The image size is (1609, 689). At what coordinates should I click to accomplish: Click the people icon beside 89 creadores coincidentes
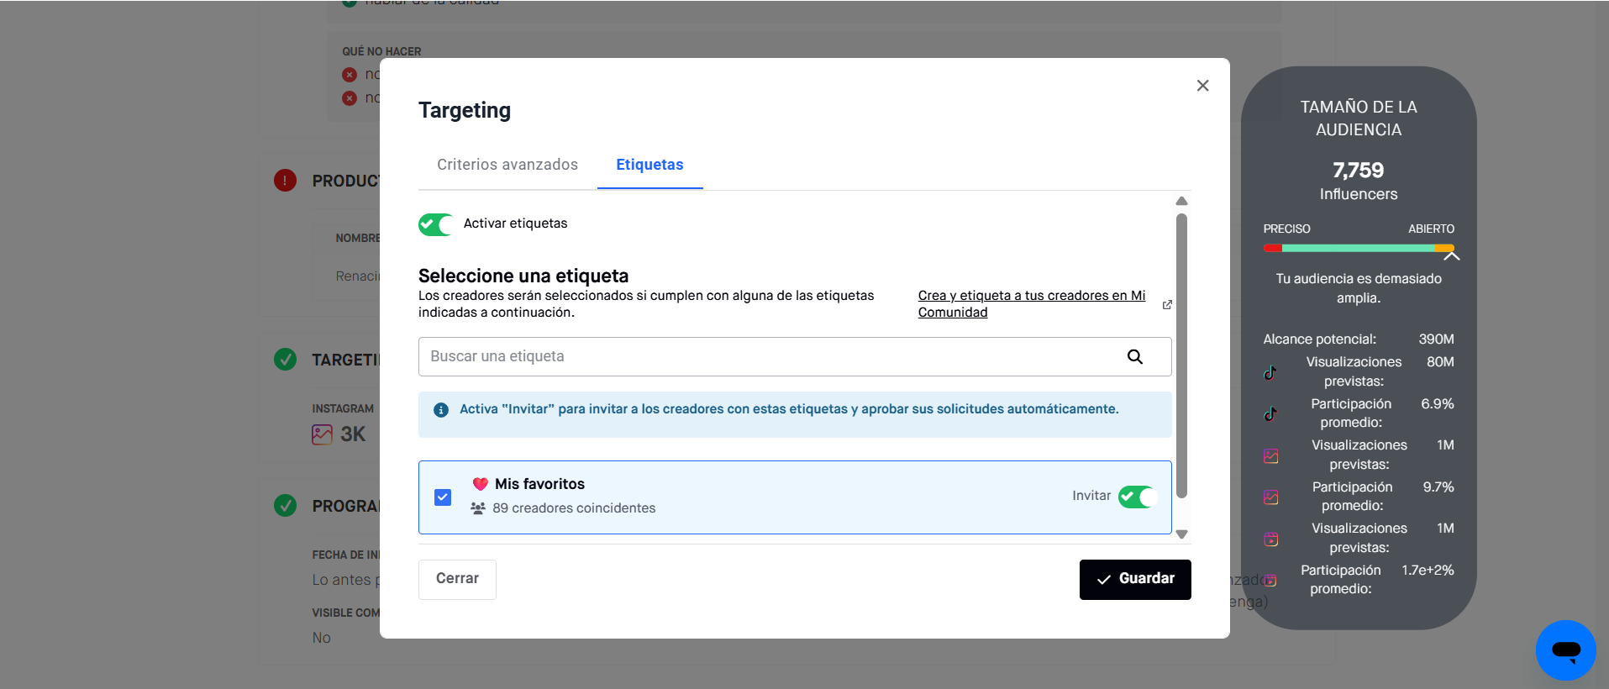click(x=478, y=508)
